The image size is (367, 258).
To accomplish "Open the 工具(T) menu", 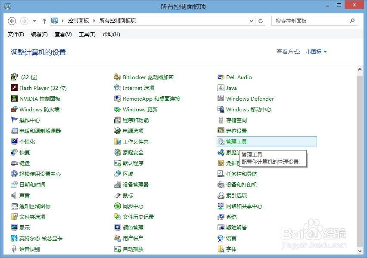I will (87, 34).
